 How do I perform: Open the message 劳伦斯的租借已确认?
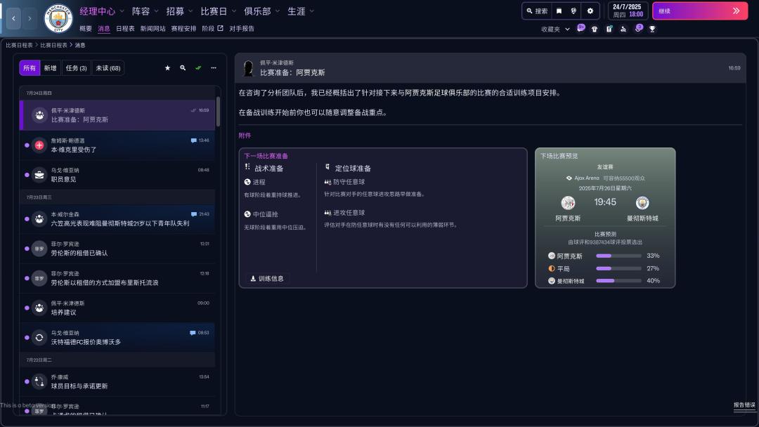point(117,249)
